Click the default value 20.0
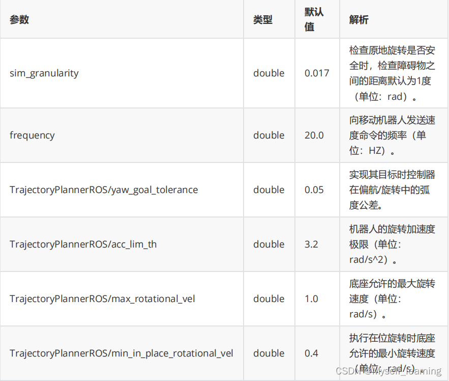 314,135
